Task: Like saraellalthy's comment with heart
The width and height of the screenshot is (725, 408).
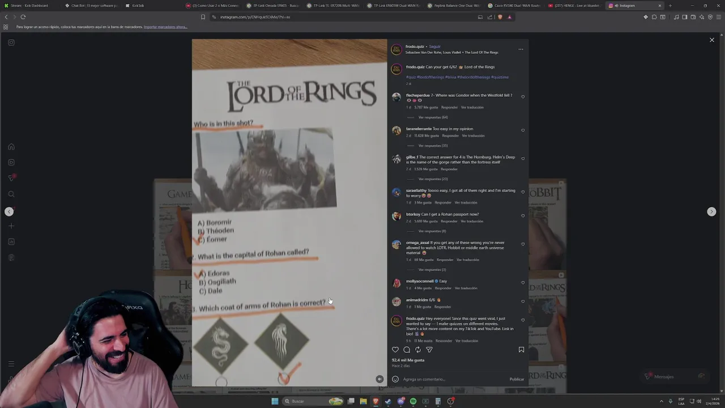Action: [523, 192]
